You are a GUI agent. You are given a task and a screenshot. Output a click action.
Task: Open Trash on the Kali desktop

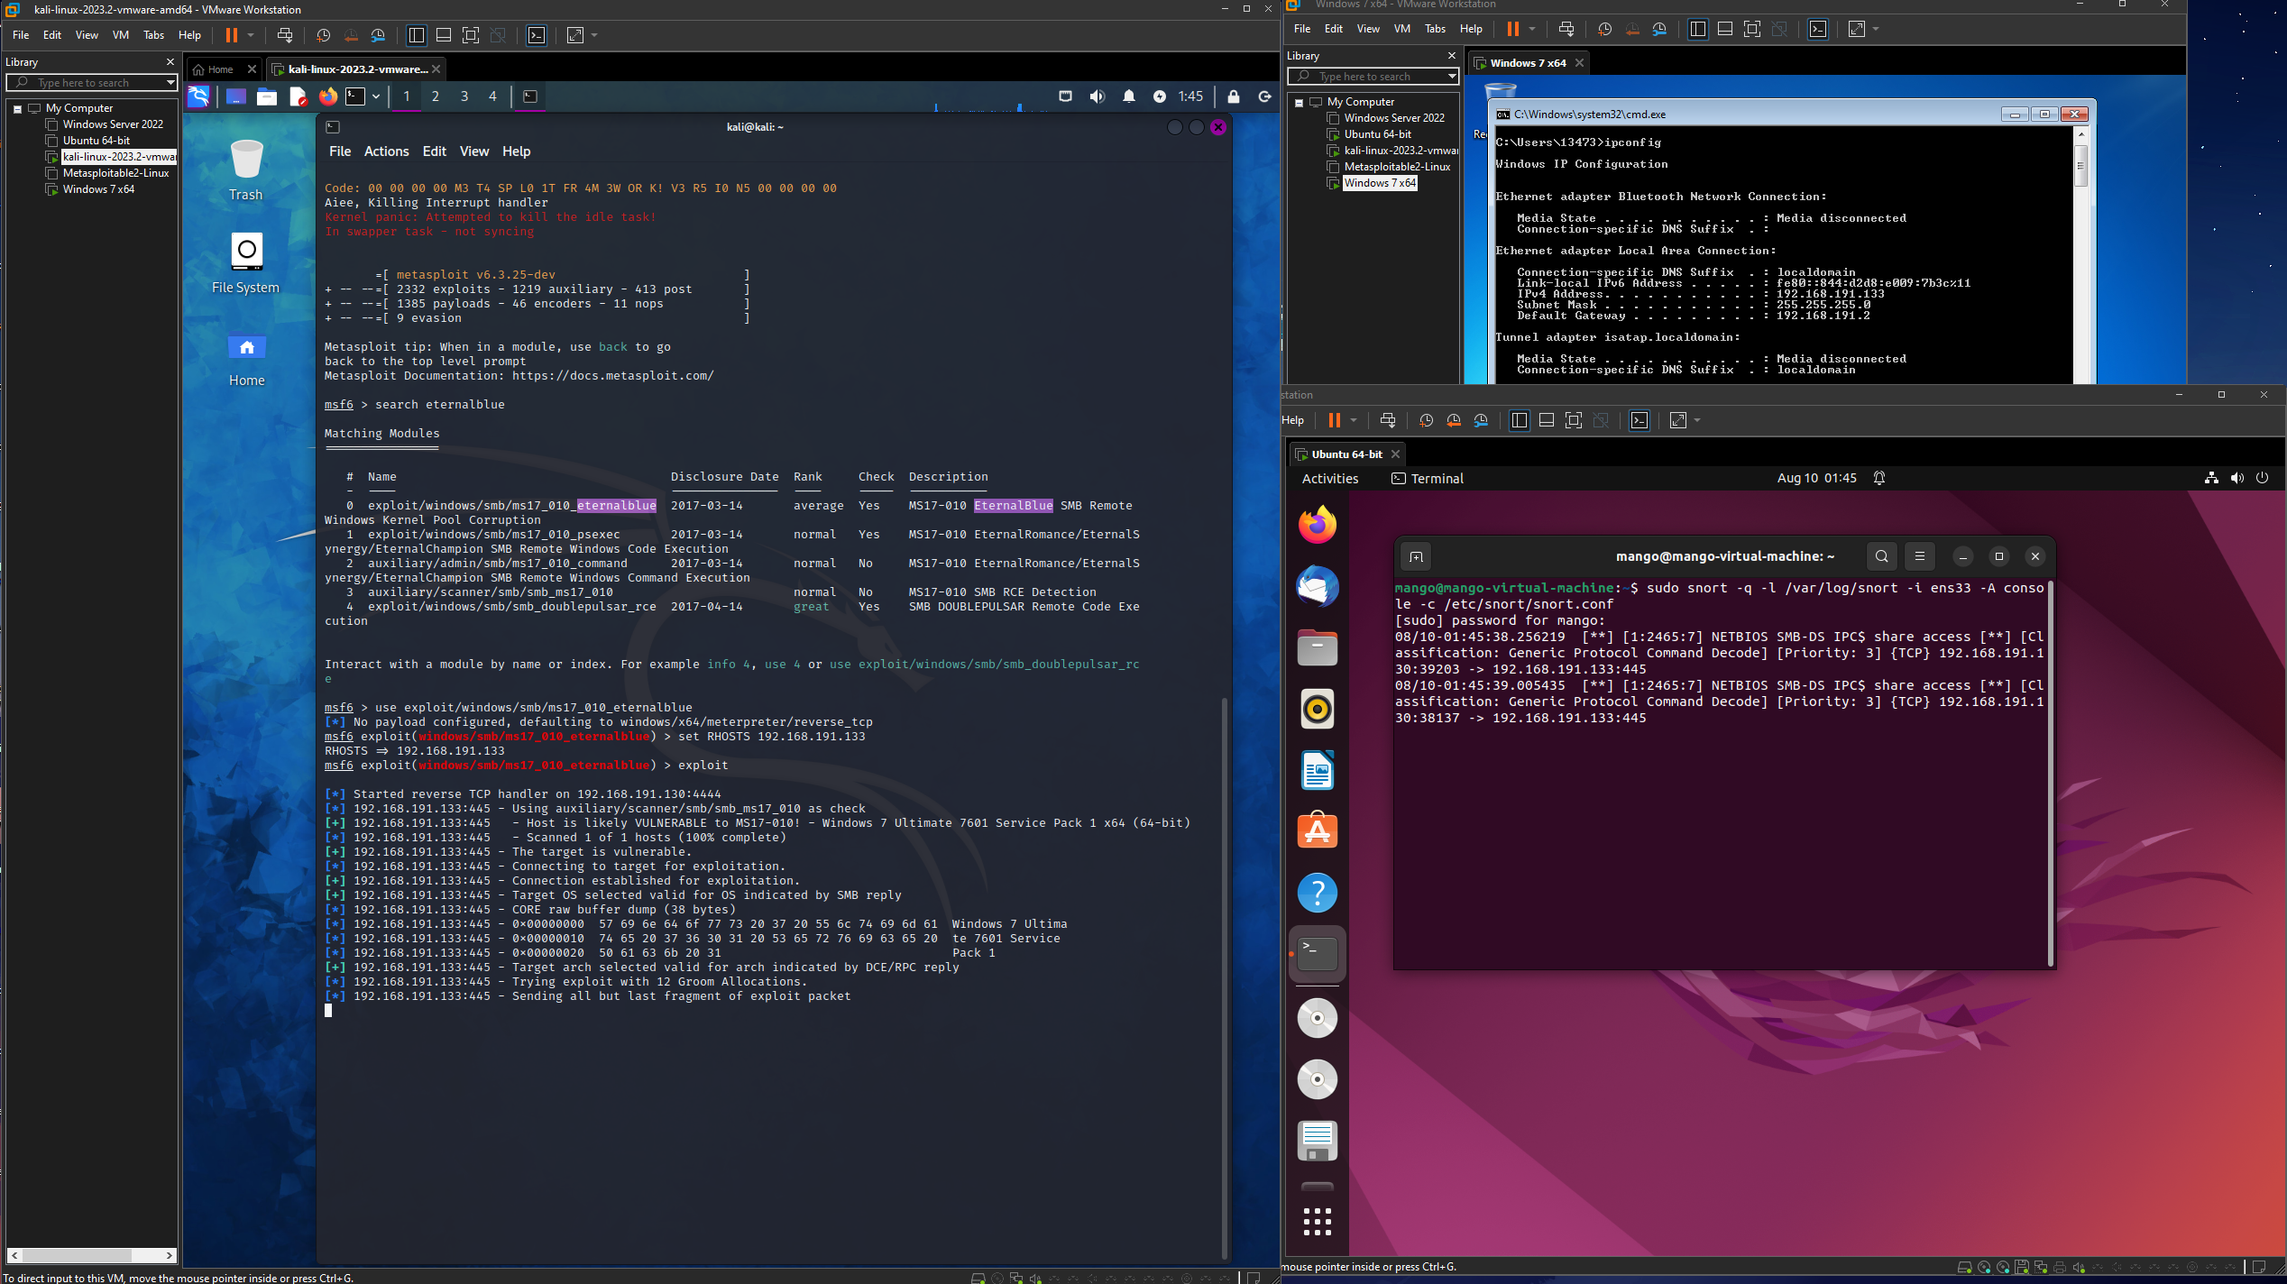(246, 170)
